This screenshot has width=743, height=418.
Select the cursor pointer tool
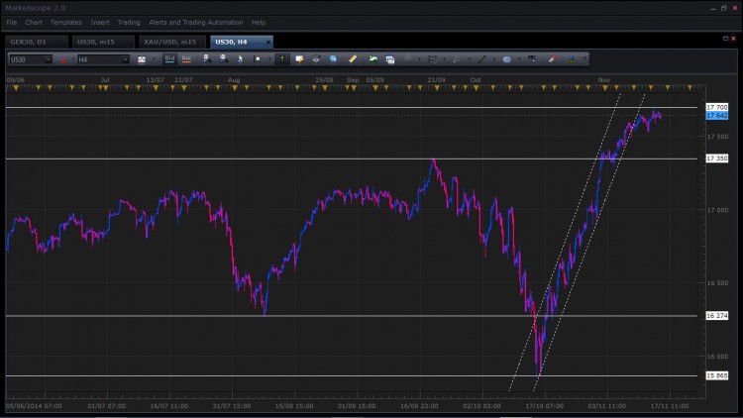(x=241, y=59)
